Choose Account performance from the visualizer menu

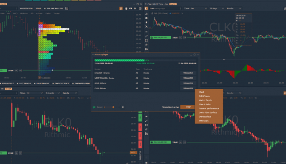209,109
